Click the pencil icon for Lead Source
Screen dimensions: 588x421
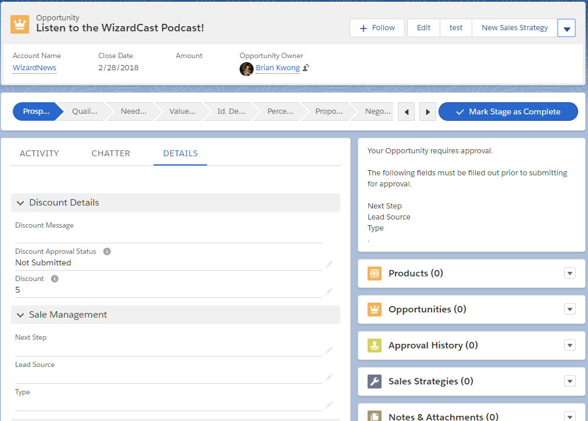329,377
